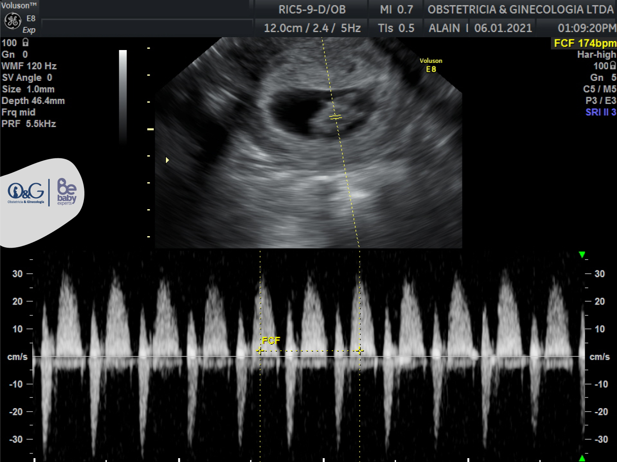Click the Gn 5 setting at right
Screen dimensions: 617x462
[603, 77]
